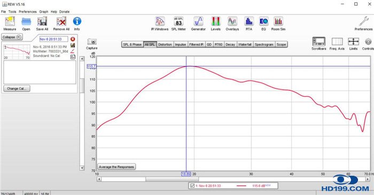Click the Change Cal... button
This screenshot has width=374, height=195.
point(17,89)
